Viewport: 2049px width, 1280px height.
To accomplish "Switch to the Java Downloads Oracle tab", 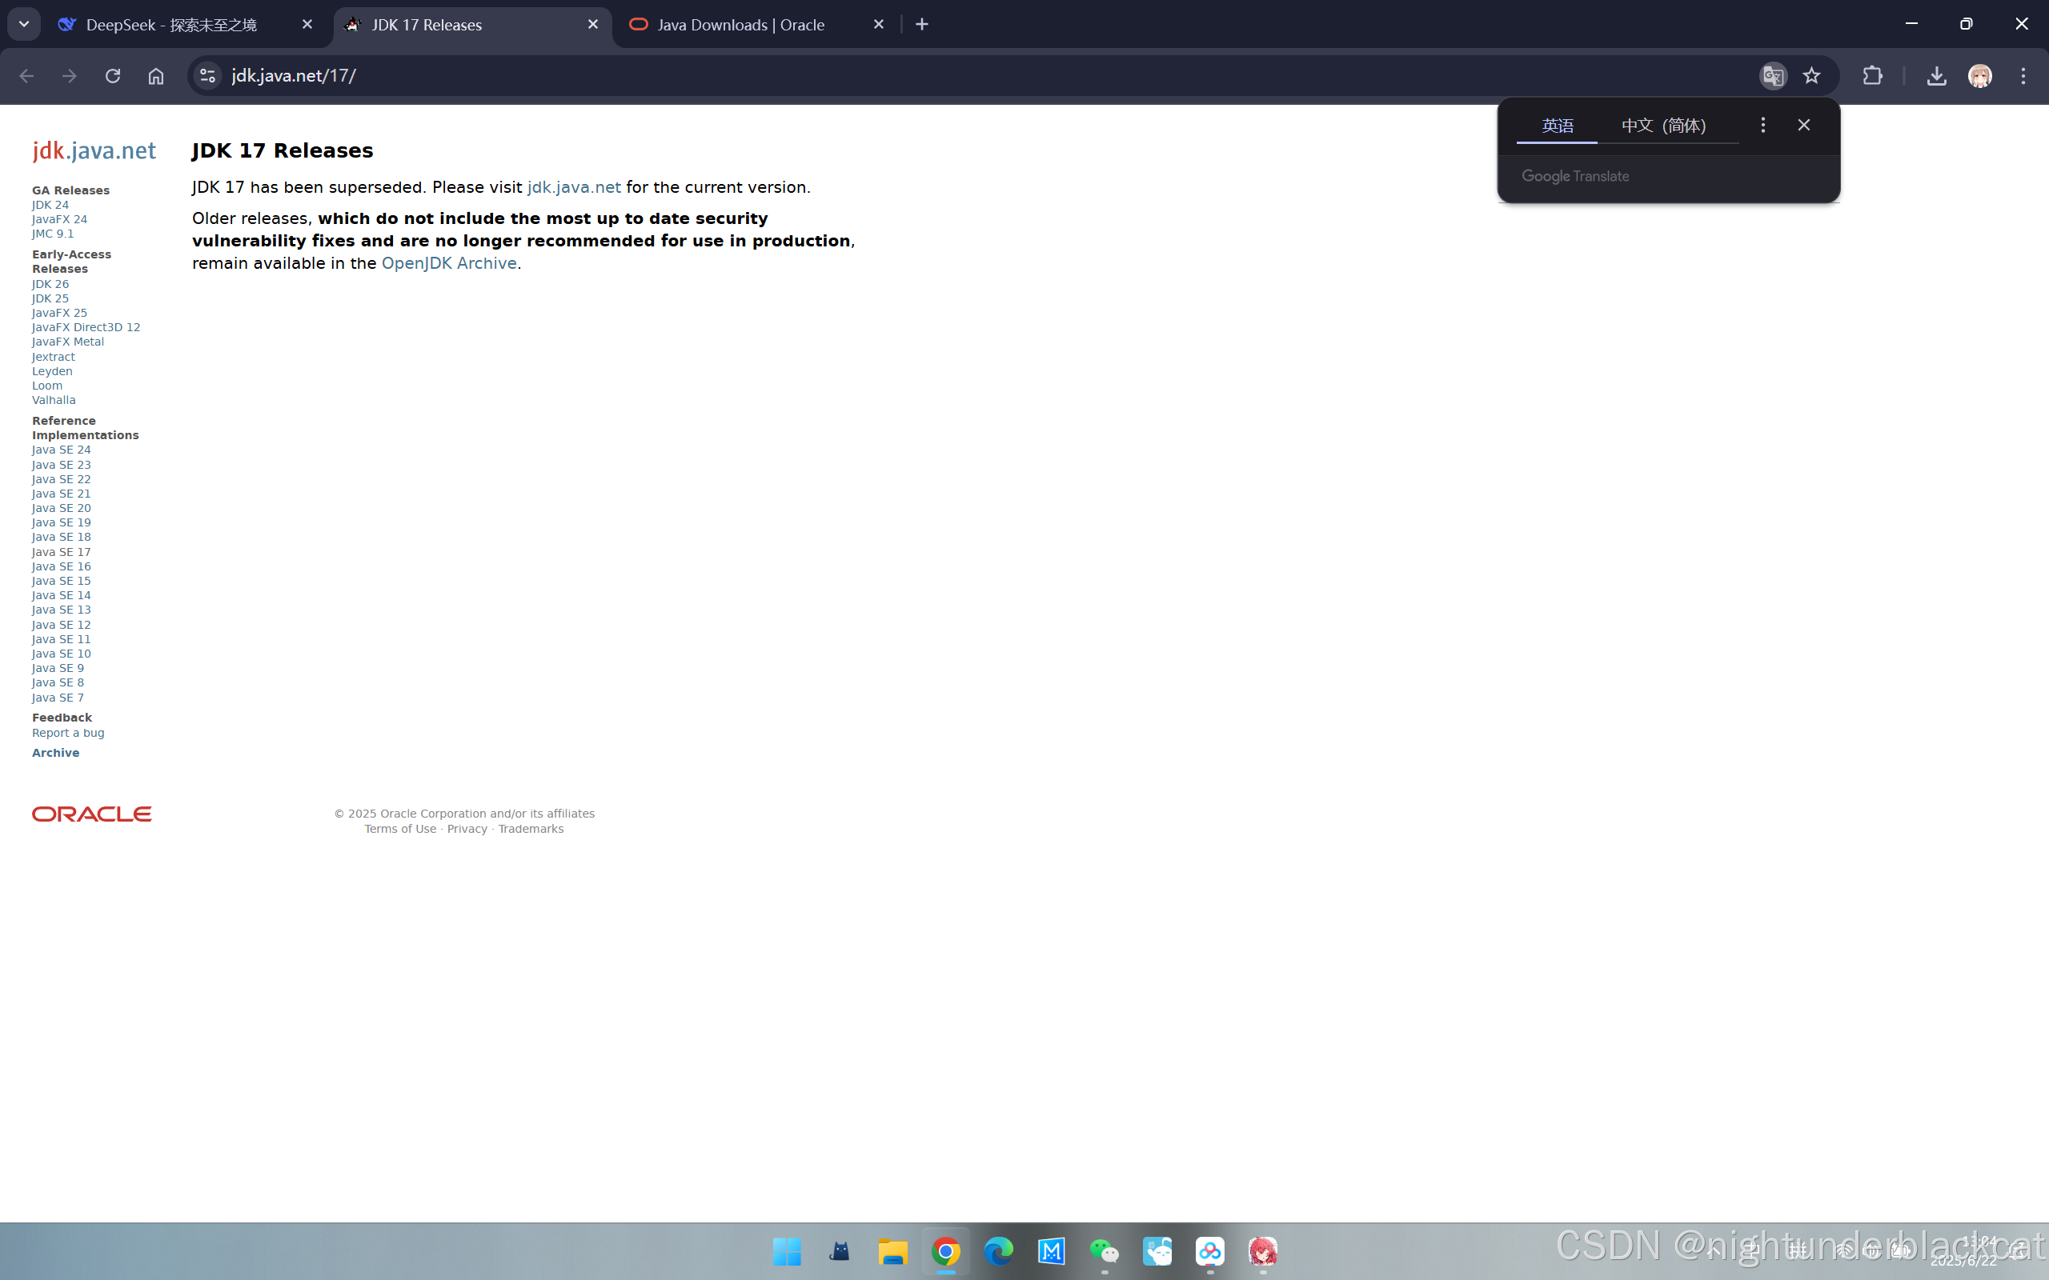I will (741, 25).
